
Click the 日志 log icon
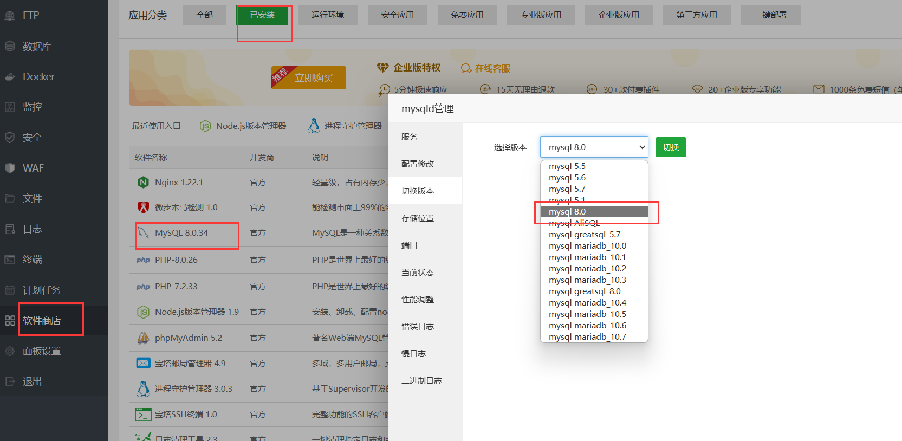10,229
